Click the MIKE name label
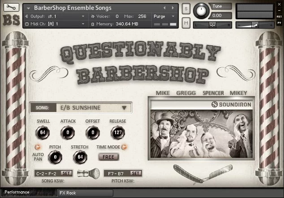 163,93
